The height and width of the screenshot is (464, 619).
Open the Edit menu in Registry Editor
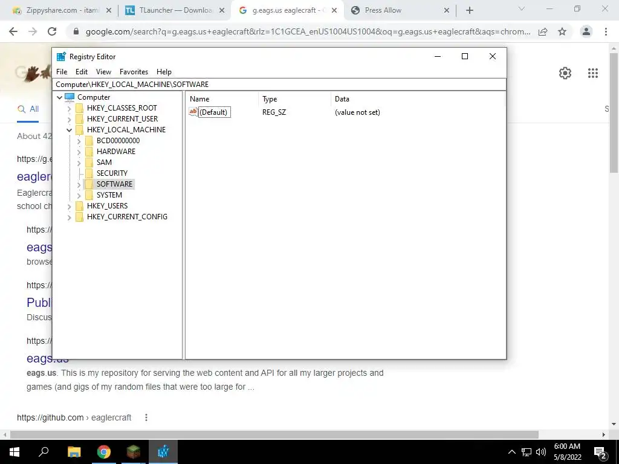pos(82,72)
